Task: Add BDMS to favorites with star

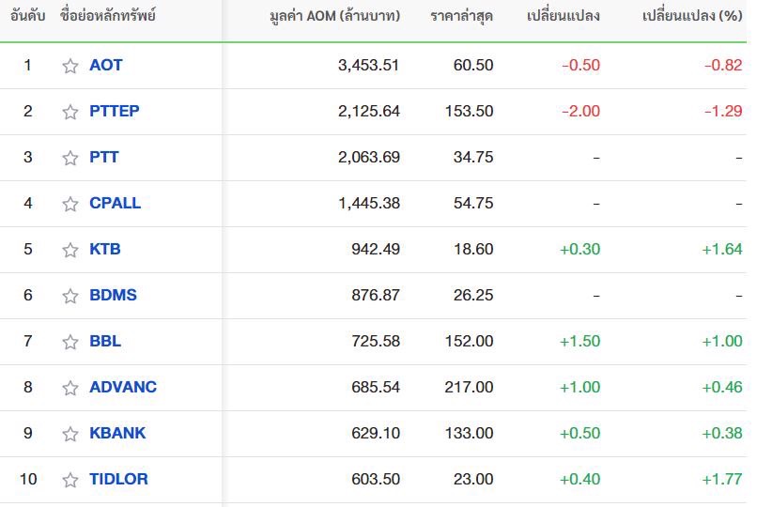Action: point(70,296)
